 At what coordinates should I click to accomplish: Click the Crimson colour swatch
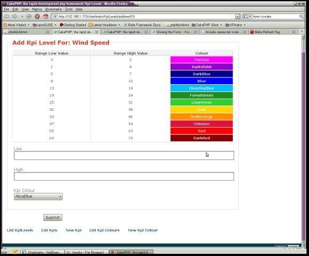[202, 124]
